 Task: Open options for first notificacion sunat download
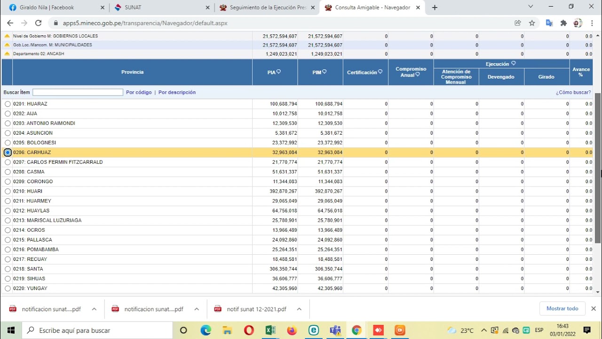click(94, 309)
